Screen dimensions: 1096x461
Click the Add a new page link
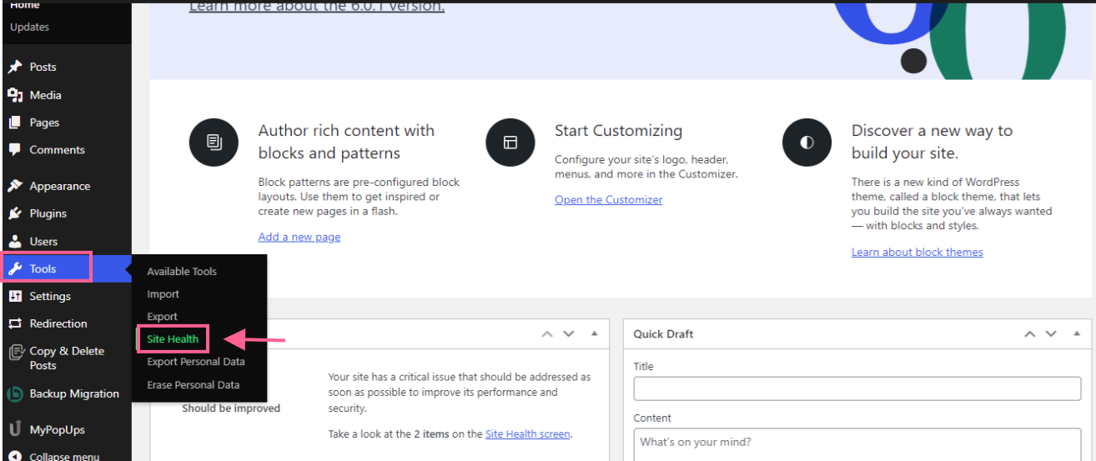click(x=299, y=237)
